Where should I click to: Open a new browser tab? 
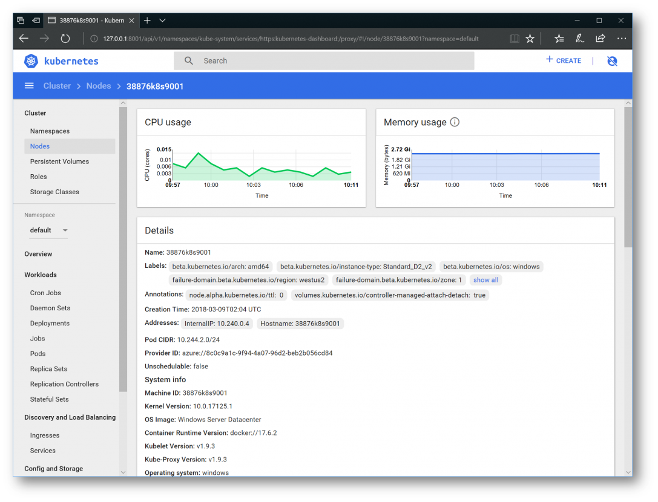[147, 21]
